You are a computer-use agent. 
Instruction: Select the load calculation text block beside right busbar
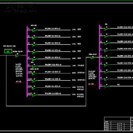[92, 75]
